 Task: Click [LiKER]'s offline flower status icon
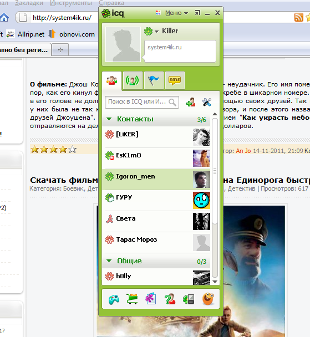109,134
